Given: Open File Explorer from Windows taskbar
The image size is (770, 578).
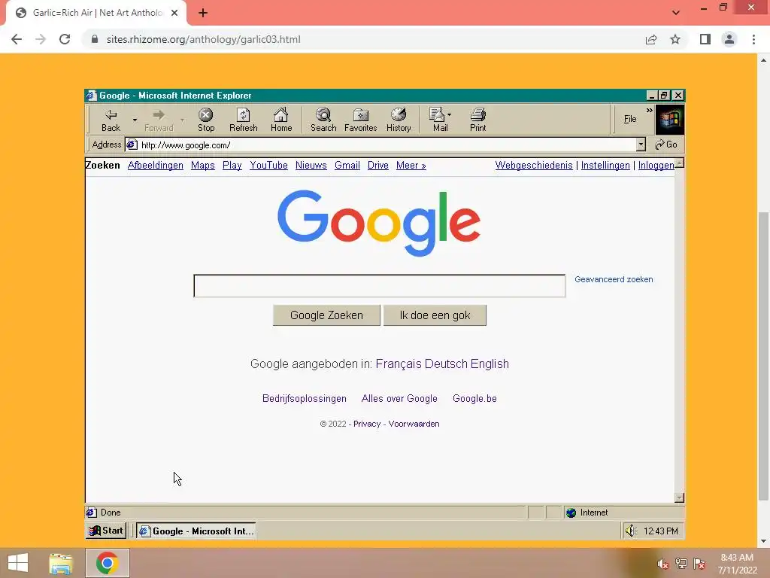Looking at the screenshot, I should [61, 563].
